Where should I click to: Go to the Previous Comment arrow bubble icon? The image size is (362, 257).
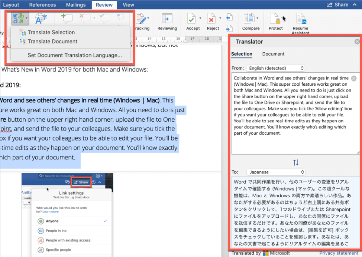[x=120, y=17]
